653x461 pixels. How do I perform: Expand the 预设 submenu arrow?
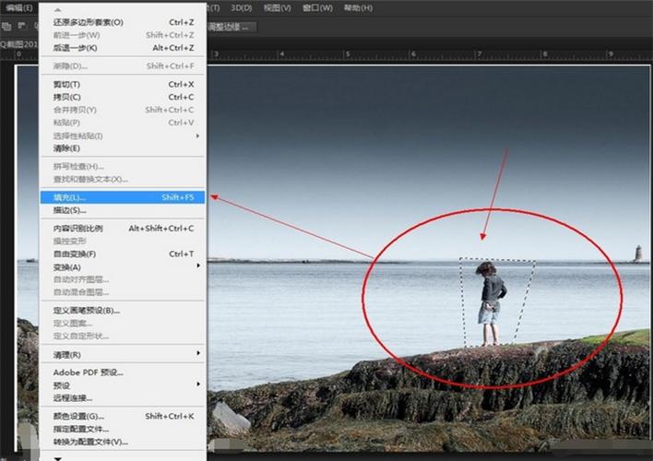[x=197, y=384]
